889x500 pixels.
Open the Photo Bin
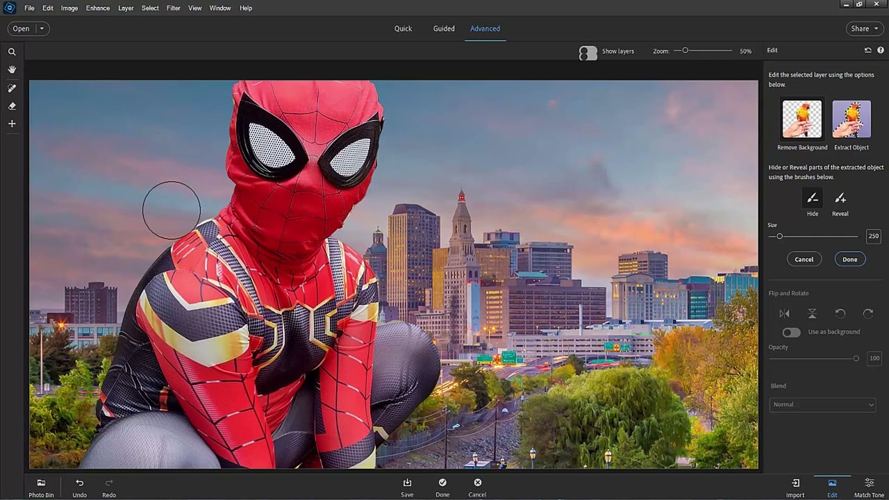click(41, 487)
